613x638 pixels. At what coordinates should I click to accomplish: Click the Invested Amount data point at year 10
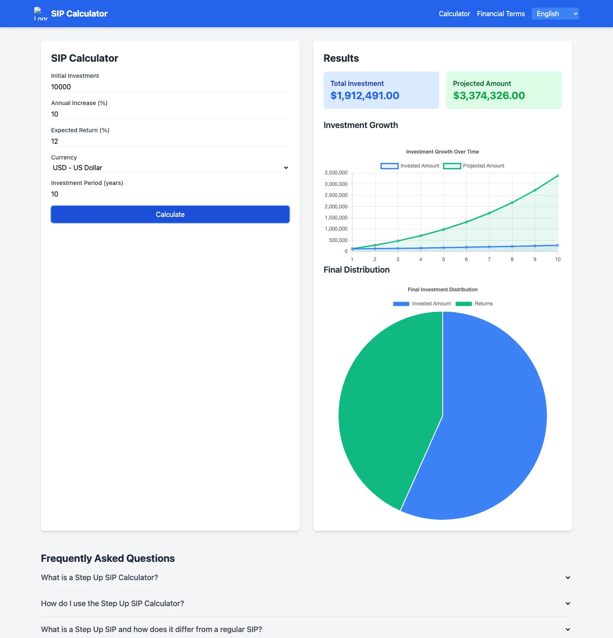pos(558,245)
